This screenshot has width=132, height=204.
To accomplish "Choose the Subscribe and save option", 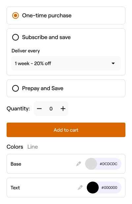I will click(16, 37).
